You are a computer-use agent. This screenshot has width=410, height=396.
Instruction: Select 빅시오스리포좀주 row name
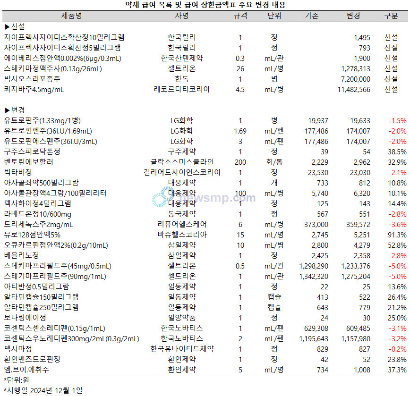(32, 79)
